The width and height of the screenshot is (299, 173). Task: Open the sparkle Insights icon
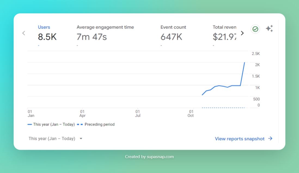point(269,29)
